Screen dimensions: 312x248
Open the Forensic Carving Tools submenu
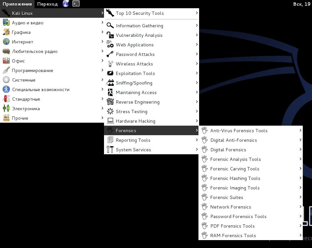[251, 169]
